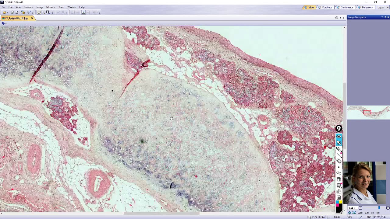Set zoom to 10x
390x219 pixels.
[x=378, y=213]
